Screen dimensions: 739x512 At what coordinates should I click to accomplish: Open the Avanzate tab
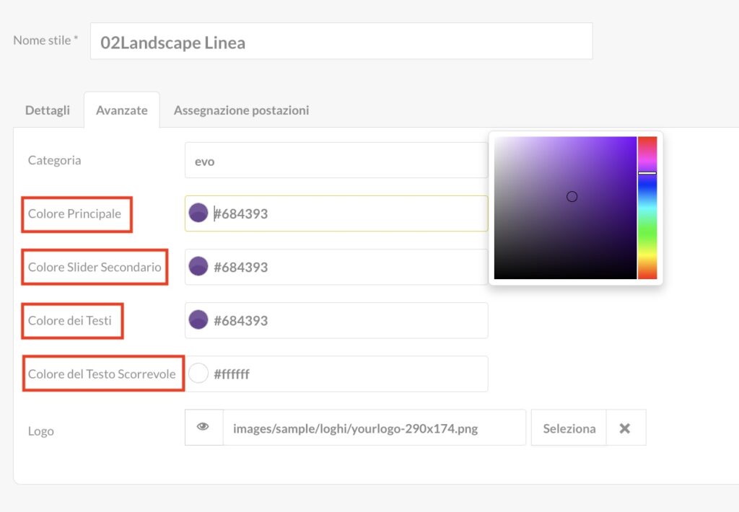pos(121,110)
